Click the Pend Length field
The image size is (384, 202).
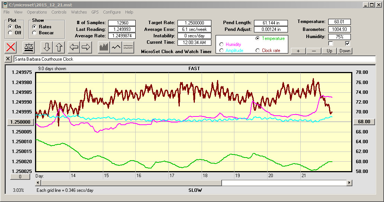coord(271,23)
